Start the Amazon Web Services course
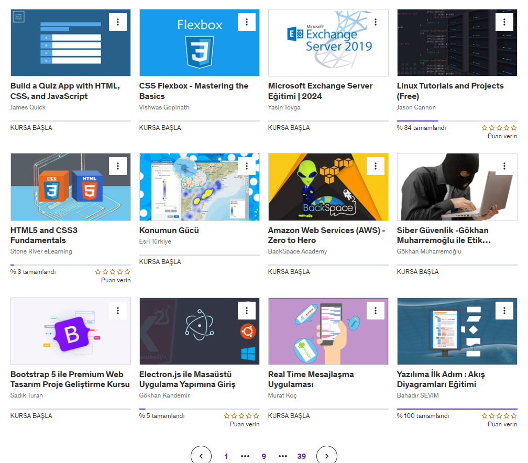Screen dimensions: 528x463 tap(289, 272)
